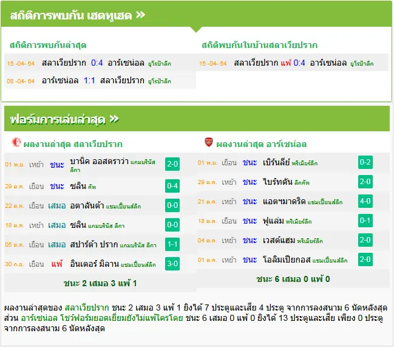Select the เบิร์นลีย์ opponent name
Screen dimensions: 394x347
(x=276, y=162)
